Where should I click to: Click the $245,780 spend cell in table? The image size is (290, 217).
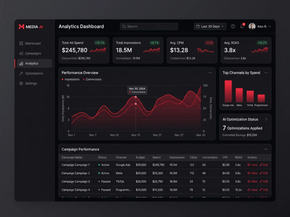pos(158,165)
